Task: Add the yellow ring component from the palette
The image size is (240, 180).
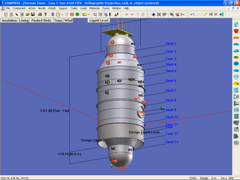Action: pos(236,57)
